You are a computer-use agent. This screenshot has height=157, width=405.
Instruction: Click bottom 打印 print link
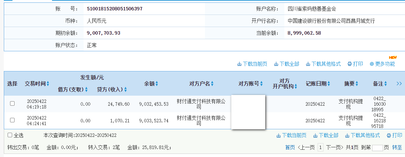(394, 135)
